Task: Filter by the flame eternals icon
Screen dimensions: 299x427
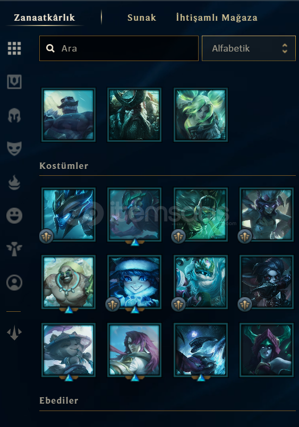Action: tap(14, 182)
